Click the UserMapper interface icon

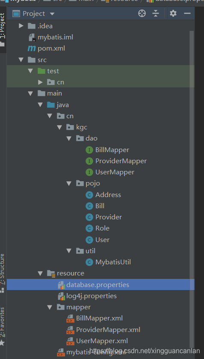[89, 172]
